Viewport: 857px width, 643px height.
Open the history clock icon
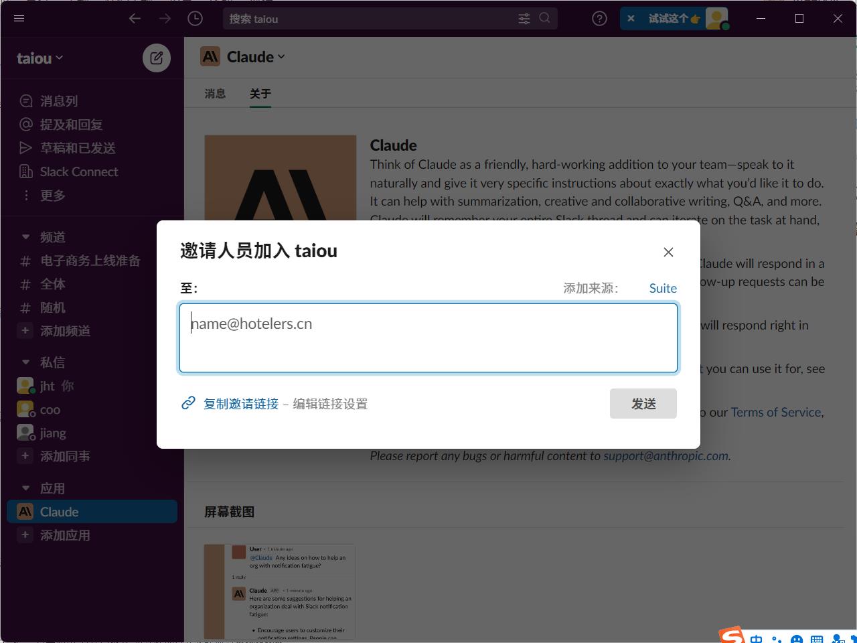(195, 18)
